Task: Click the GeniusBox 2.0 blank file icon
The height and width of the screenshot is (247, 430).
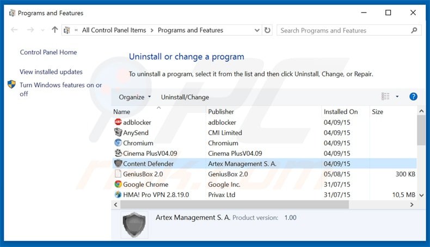Action: click(118, 174)
